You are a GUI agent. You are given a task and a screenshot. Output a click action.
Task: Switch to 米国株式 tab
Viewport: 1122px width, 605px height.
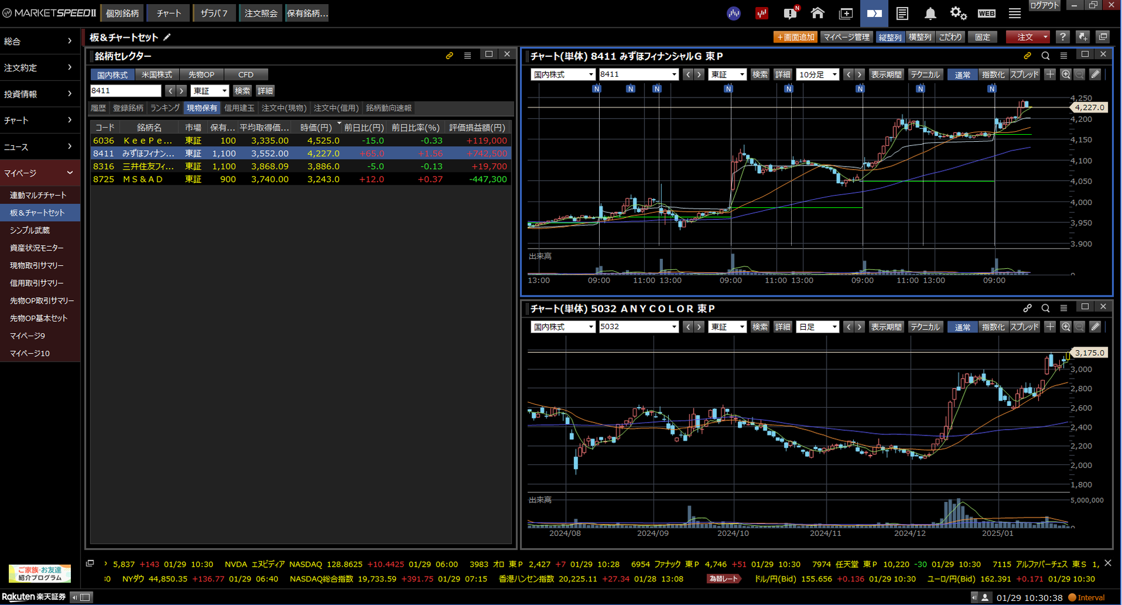[157, 74]
